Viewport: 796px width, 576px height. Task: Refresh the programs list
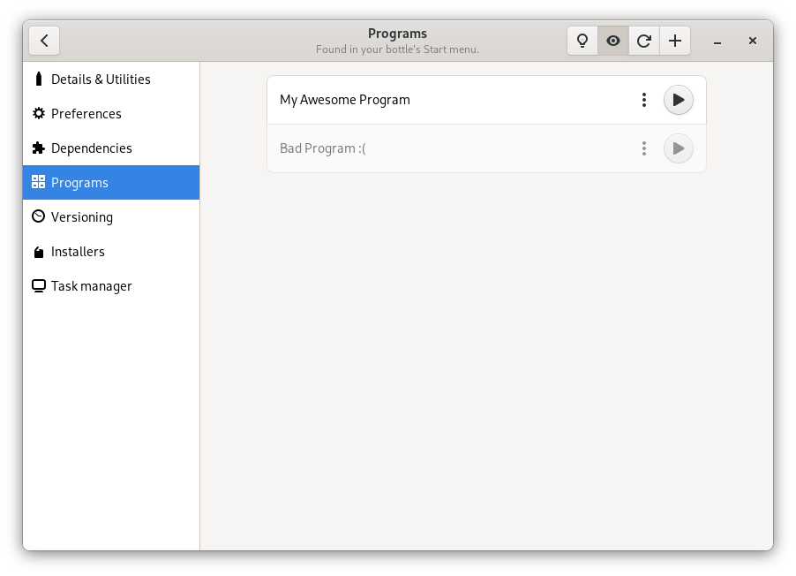click(643, 41)
